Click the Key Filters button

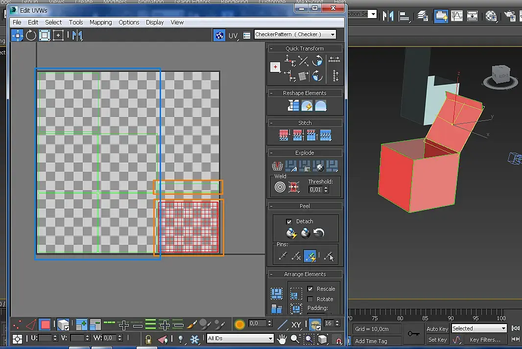[485, 340]
